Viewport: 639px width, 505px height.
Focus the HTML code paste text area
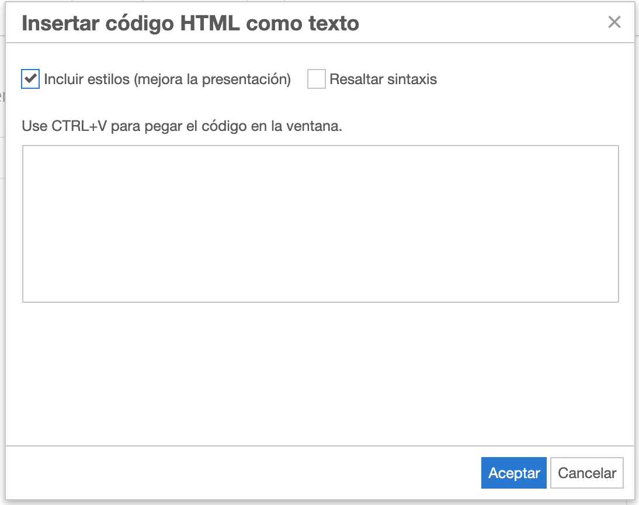320,224
